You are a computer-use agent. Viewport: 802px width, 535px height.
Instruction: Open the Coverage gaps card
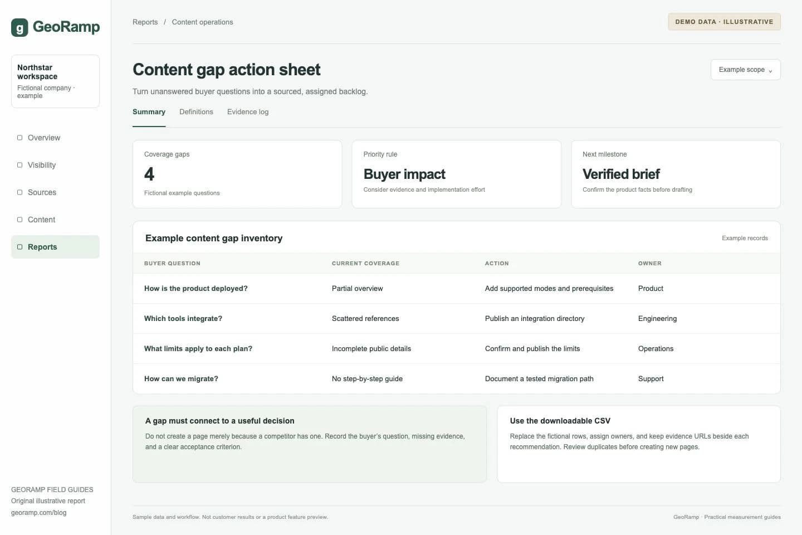(x=237, y=174)
